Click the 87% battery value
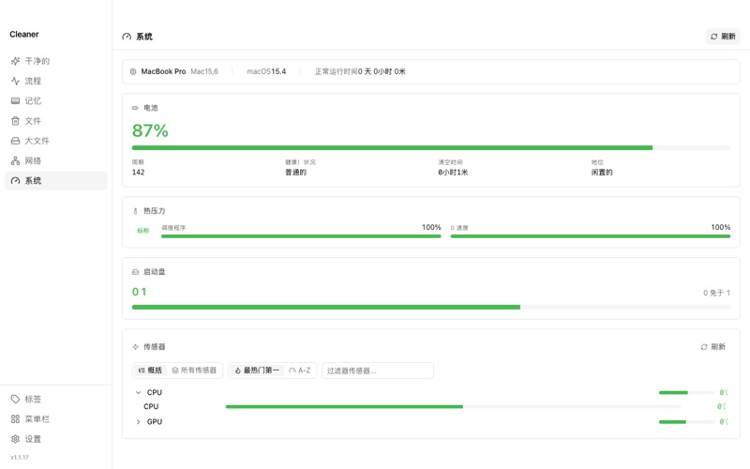 pos(150,130)
